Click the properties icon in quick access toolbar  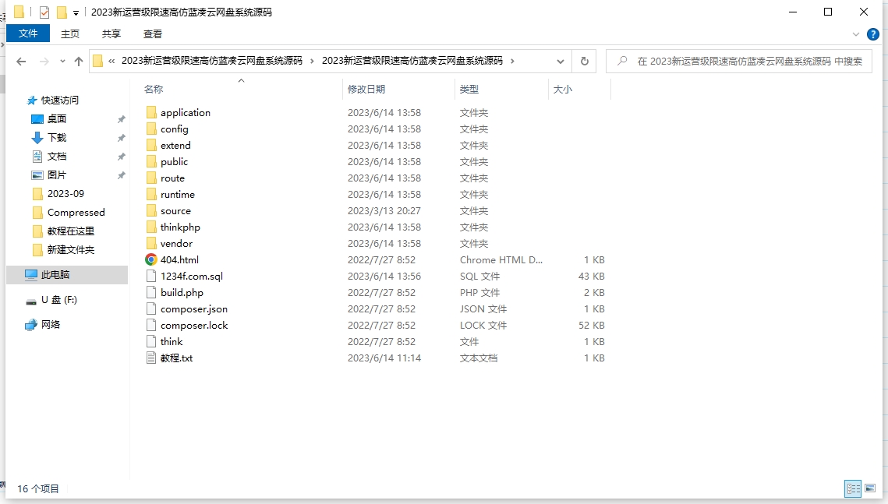[44, 12]
